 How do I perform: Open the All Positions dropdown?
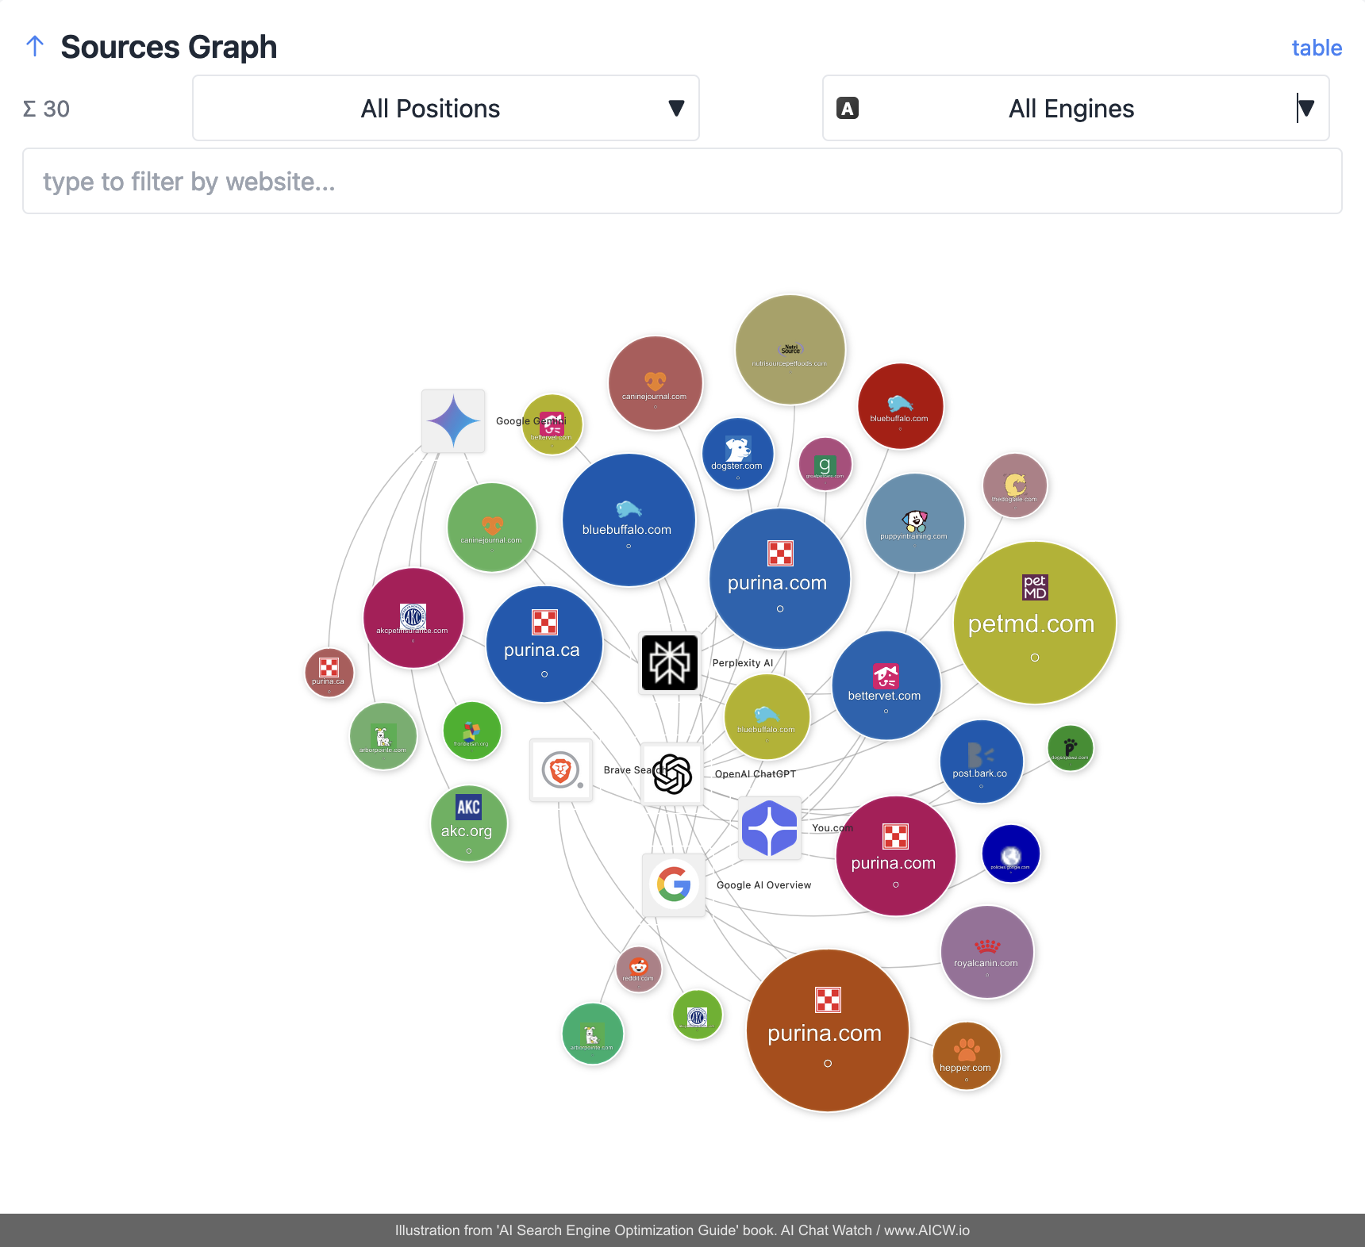click(x=446, y=109)
